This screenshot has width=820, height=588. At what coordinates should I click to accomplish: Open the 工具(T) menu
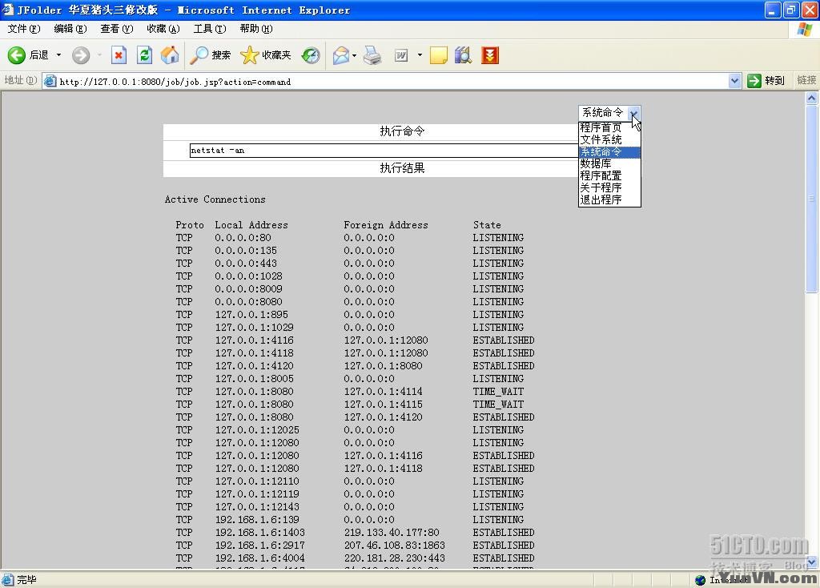[210, 29]
